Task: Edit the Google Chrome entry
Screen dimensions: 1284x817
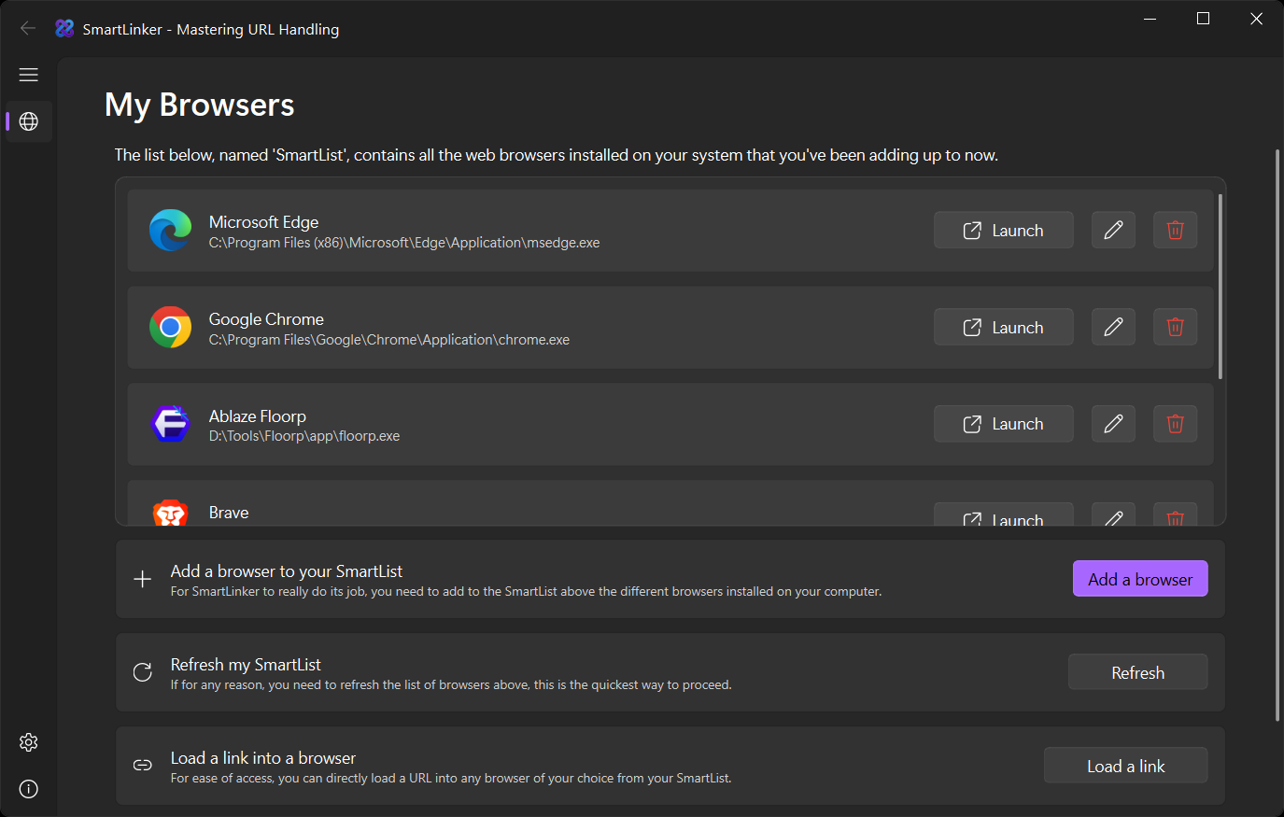Action: pos(1113,327)
